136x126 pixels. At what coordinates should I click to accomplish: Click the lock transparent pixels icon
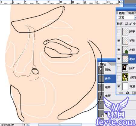click(126, 23)
